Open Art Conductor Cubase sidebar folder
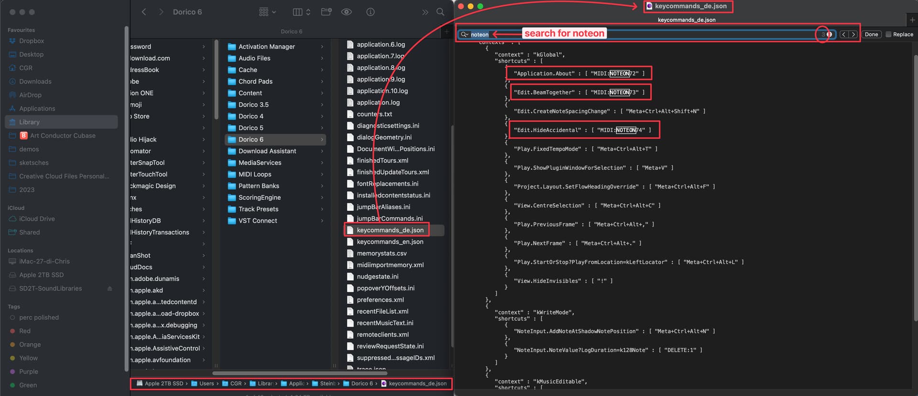 click(x=63, y=136)
